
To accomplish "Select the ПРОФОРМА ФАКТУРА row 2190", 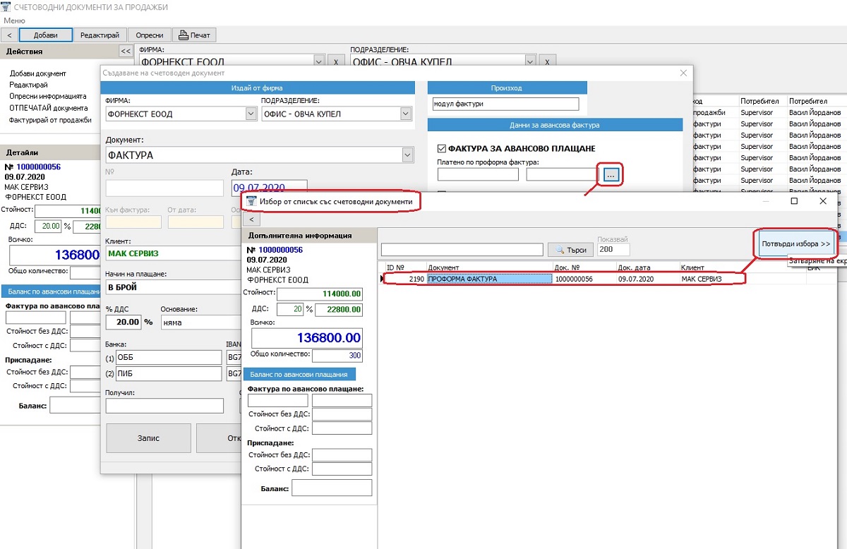I will click(489, 279).
